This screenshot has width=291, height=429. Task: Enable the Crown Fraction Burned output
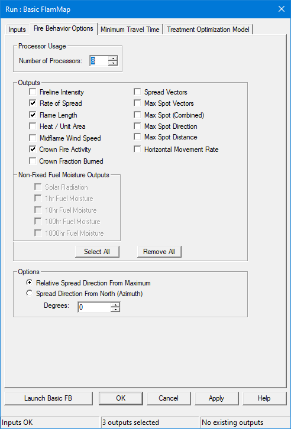pos(33,161)
